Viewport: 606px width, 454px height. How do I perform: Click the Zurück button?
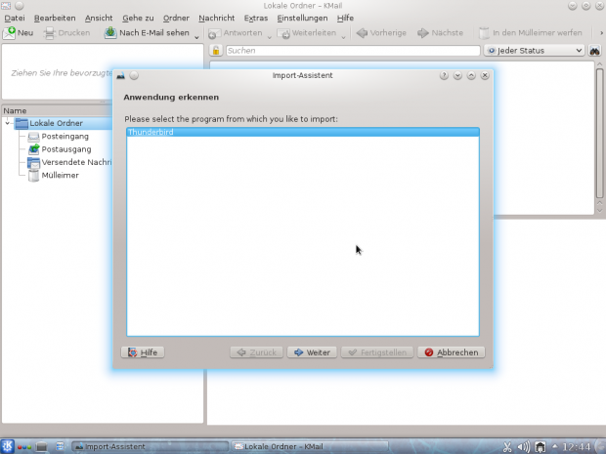click(x=256, y=352)
